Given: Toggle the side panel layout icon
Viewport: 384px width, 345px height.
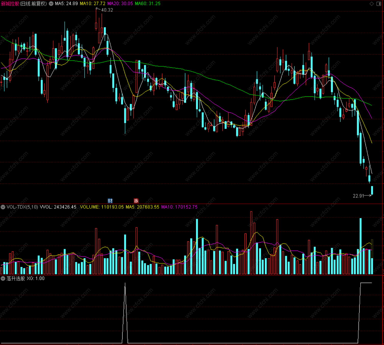Looking at the screenshot, I should [379, 4].
